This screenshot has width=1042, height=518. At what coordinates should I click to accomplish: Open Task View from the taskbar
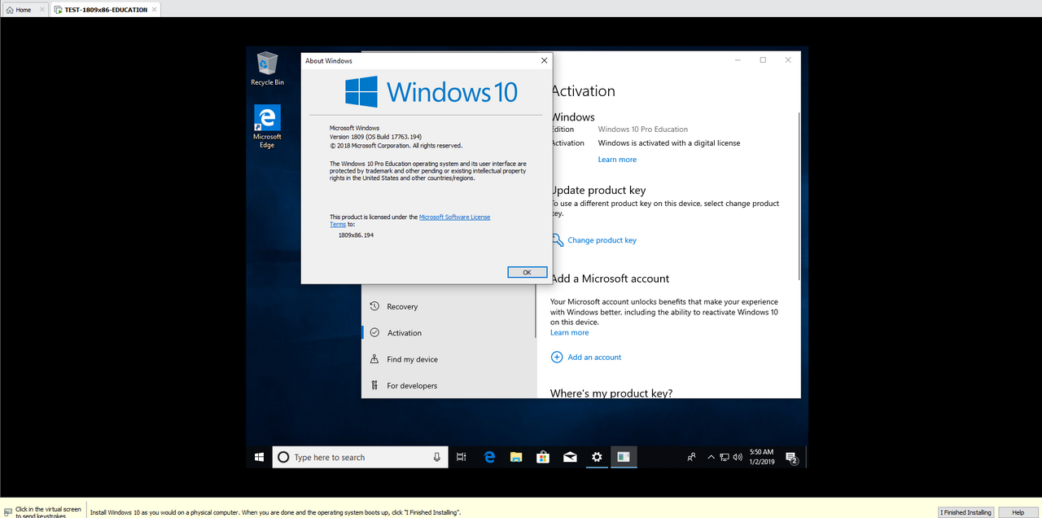(462, 457)
